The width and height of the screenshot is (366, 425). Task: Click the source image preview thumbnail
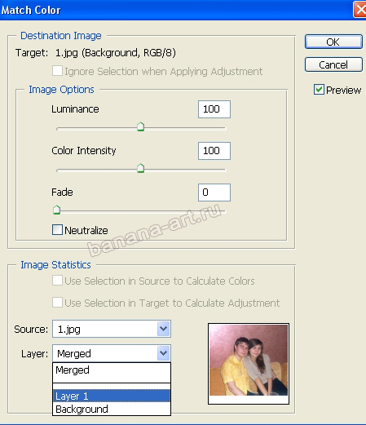coord(249,364)
